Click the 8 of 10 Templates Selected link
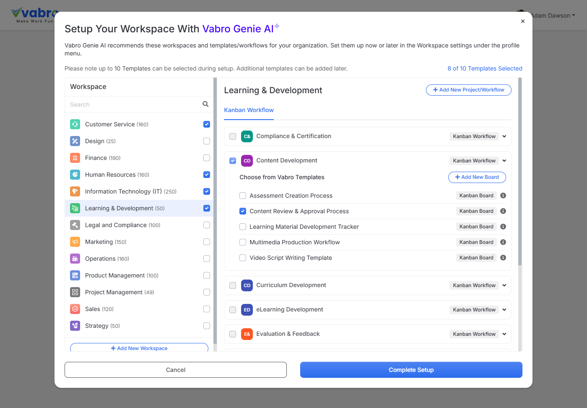This screenshot has height=408, width=587. (485, 68)
